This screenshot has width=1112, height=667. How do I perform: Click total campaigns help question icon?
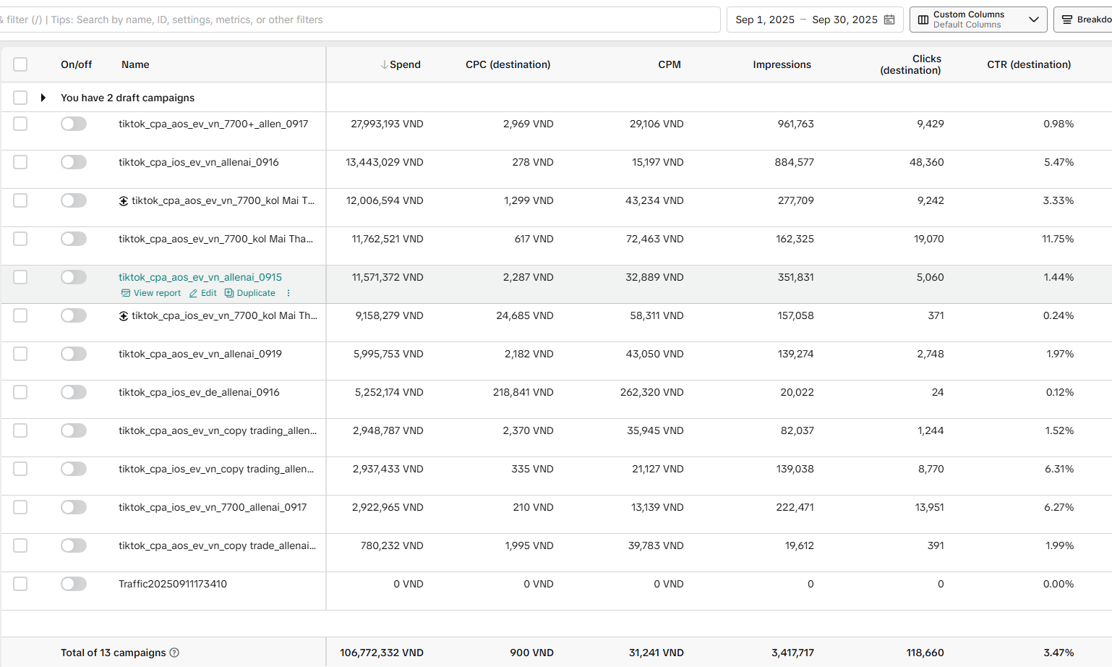coord(174,653)
